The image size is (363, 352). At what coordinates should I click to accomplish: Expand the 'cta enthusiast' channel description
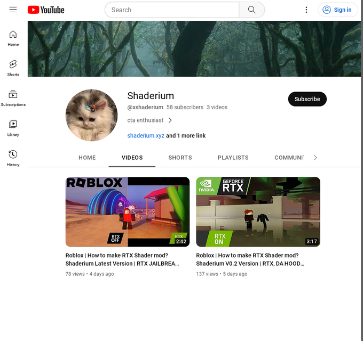point(149,120)
